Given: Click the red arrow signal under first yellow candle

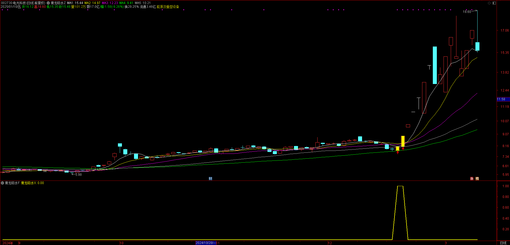Looking at the screenshot, I should pos(398,152).
